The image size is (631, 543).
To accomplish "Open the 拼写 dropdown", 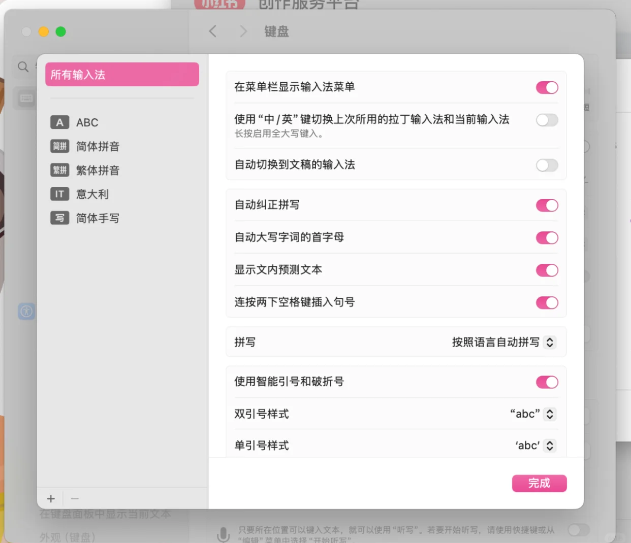I will click(x=549, y=342).
